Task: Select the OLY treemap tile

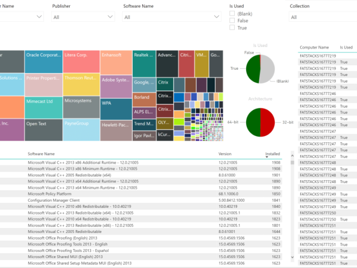Action: coord(165,124)
